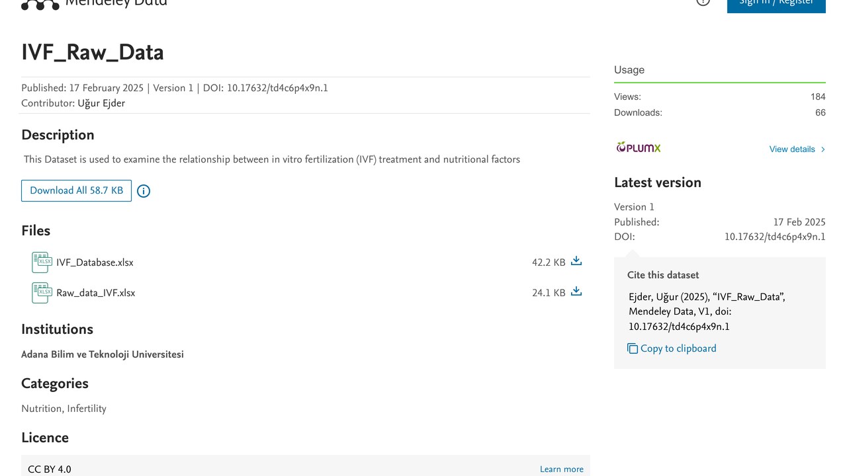Copy the citation via Copy to clipboard

678,348
